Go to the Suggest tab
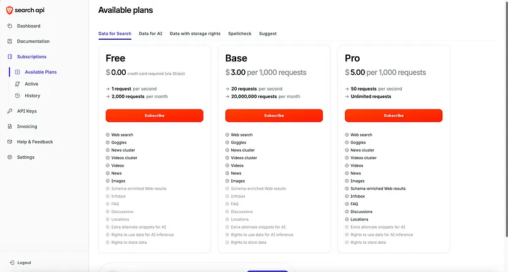 tap(267, 34)
